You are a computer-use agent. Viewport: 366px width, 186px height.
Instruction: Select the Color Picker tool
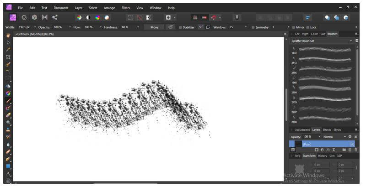click(8, 50)
